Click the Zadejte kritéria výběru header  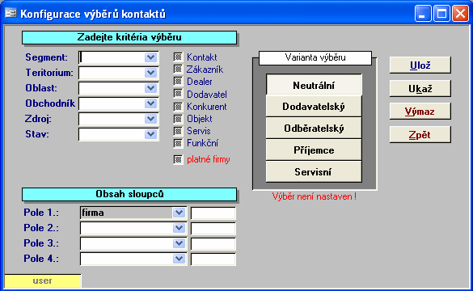(x=129, y=38)
